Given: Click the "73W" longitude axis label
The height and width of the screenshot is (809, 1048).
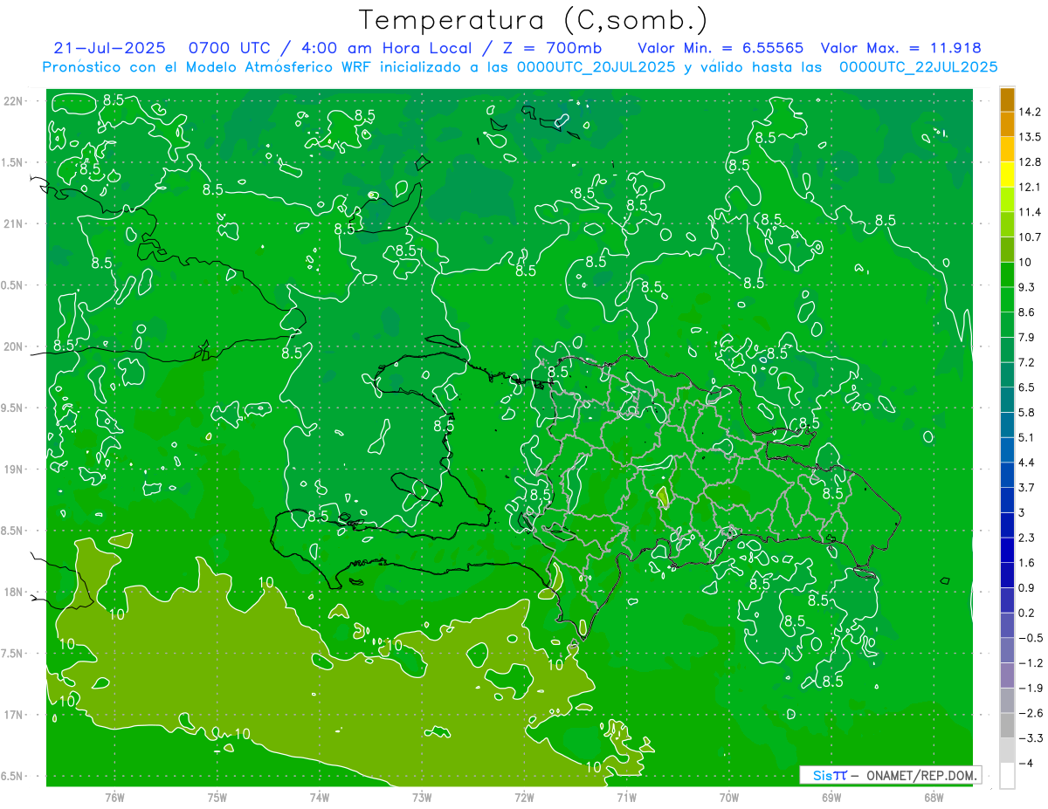Looking at the screenshot, I should click(422, 798).
